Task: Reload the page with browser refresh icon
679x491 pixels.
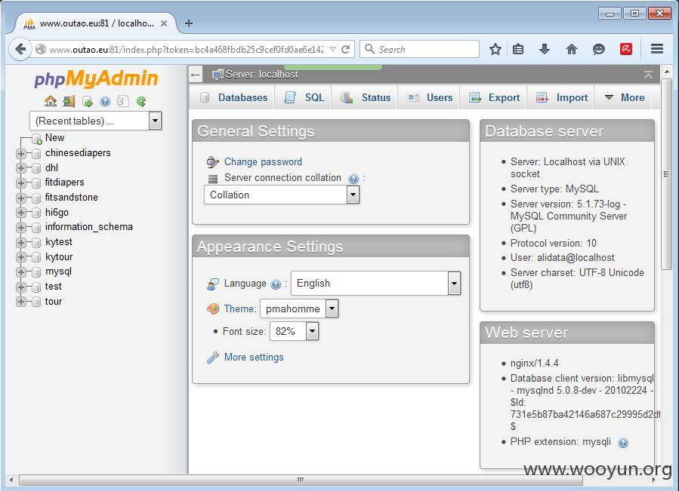Action: [346, 49]
